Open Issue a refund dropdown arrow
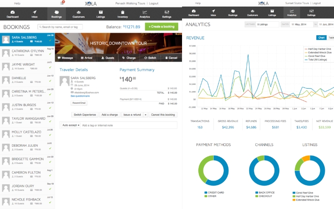This screenshot has height=209, width=334. [145, 115]
